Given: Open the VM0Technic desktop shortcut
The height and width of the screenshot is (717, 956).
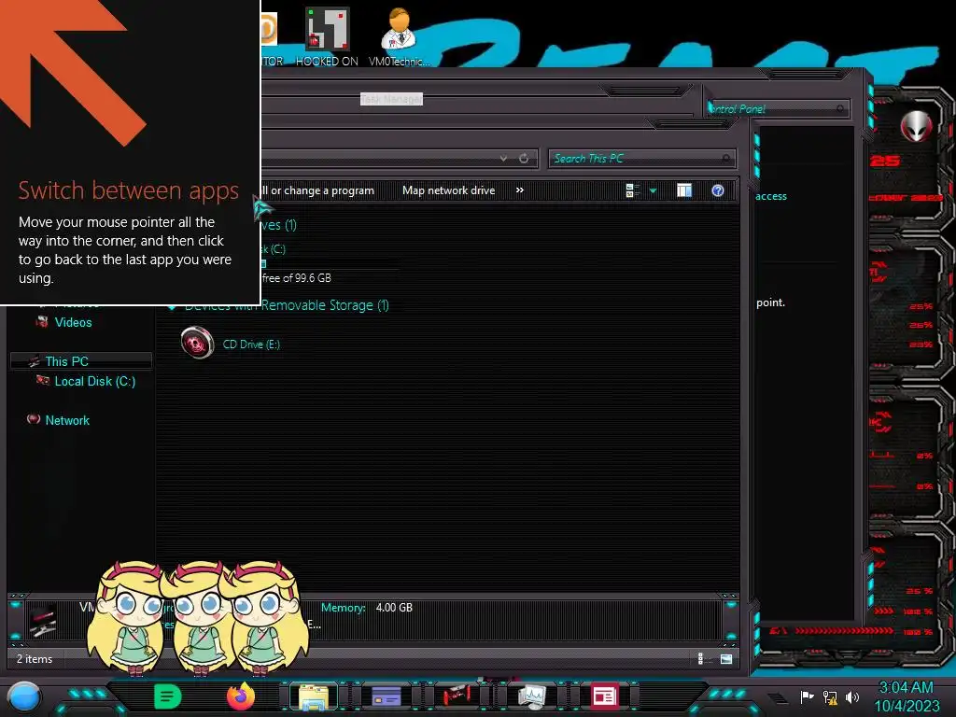Looking at the screenshot, I should (400, 36).
